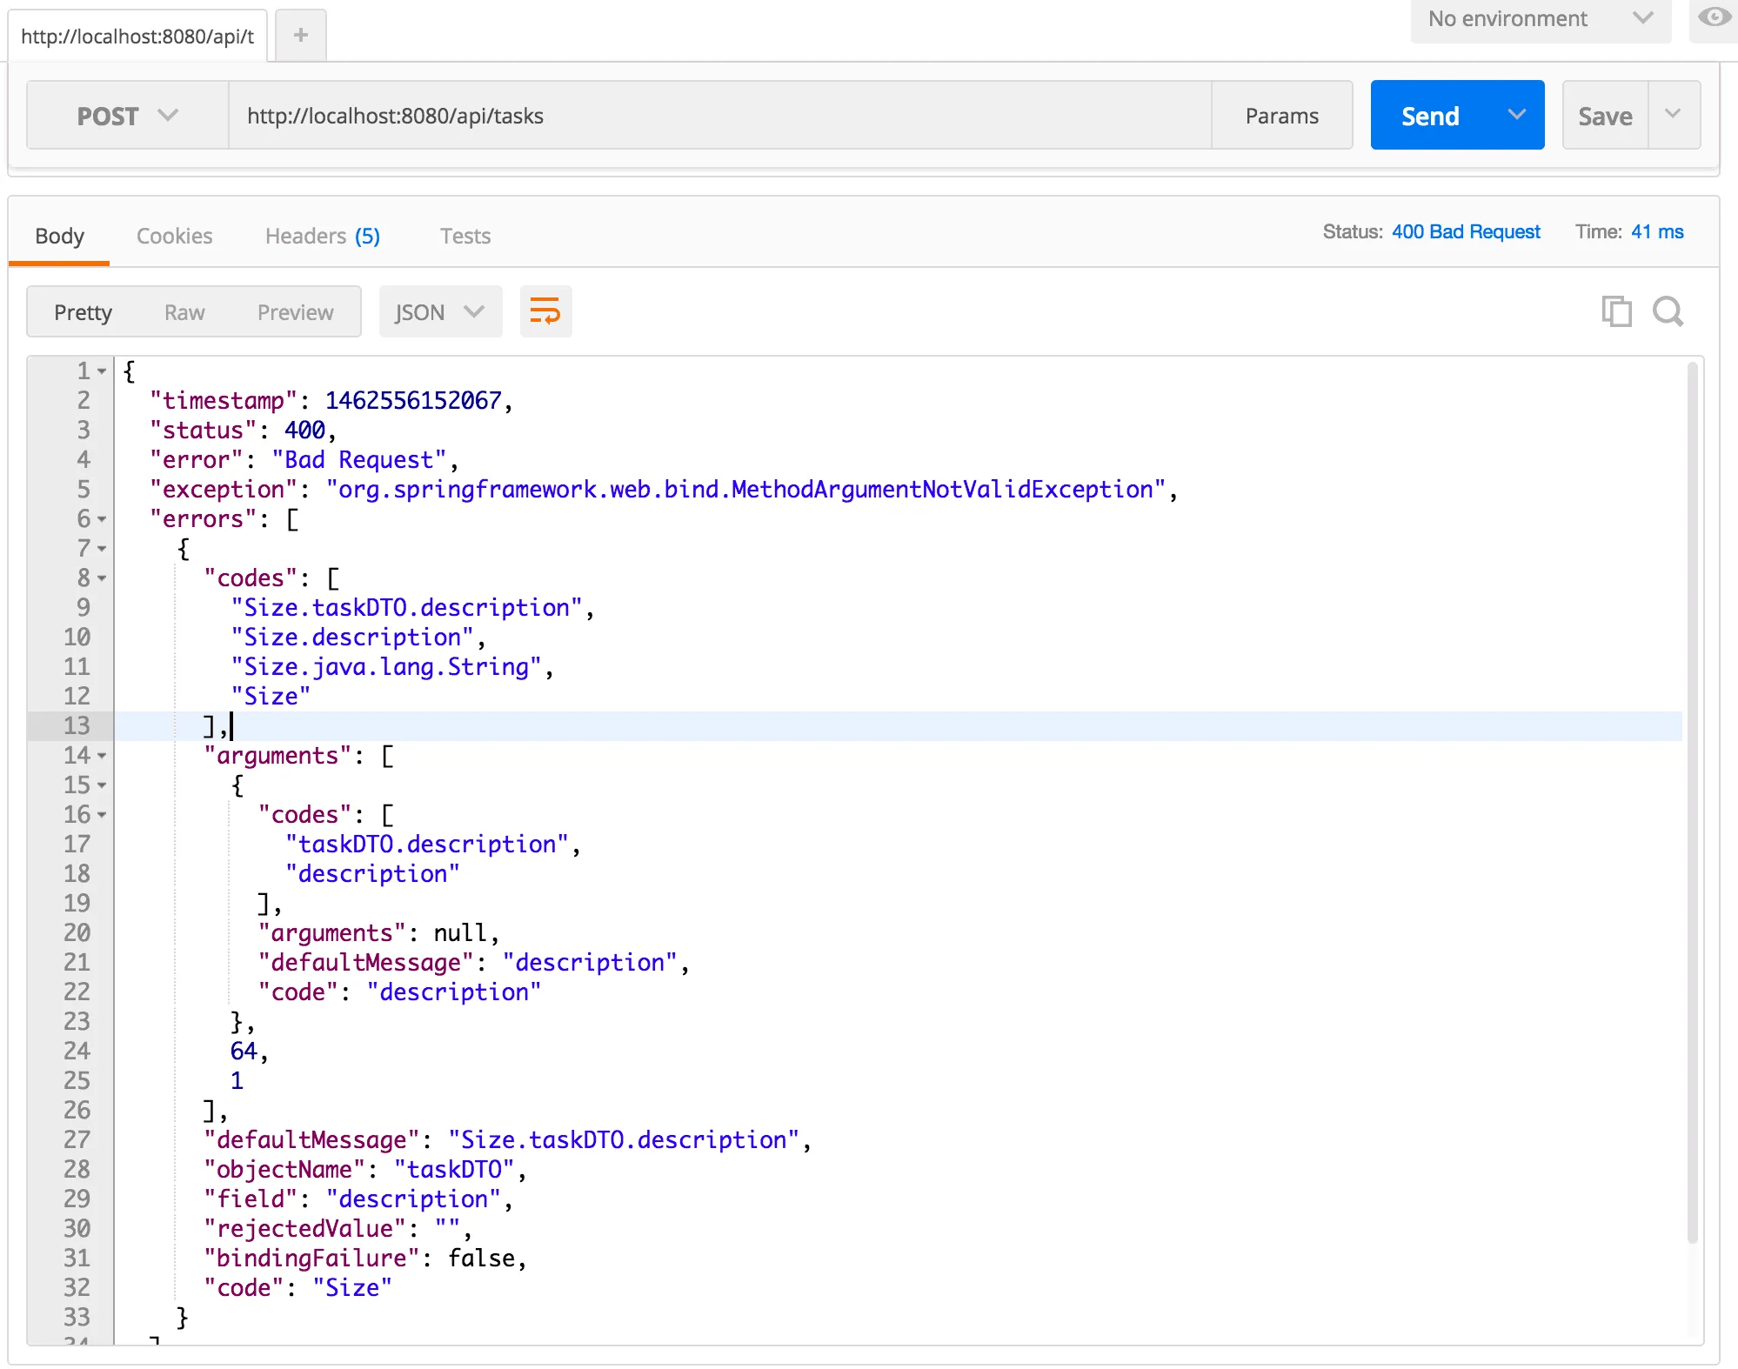
Task: Click the request URL input field
Action: coord(696,115)
